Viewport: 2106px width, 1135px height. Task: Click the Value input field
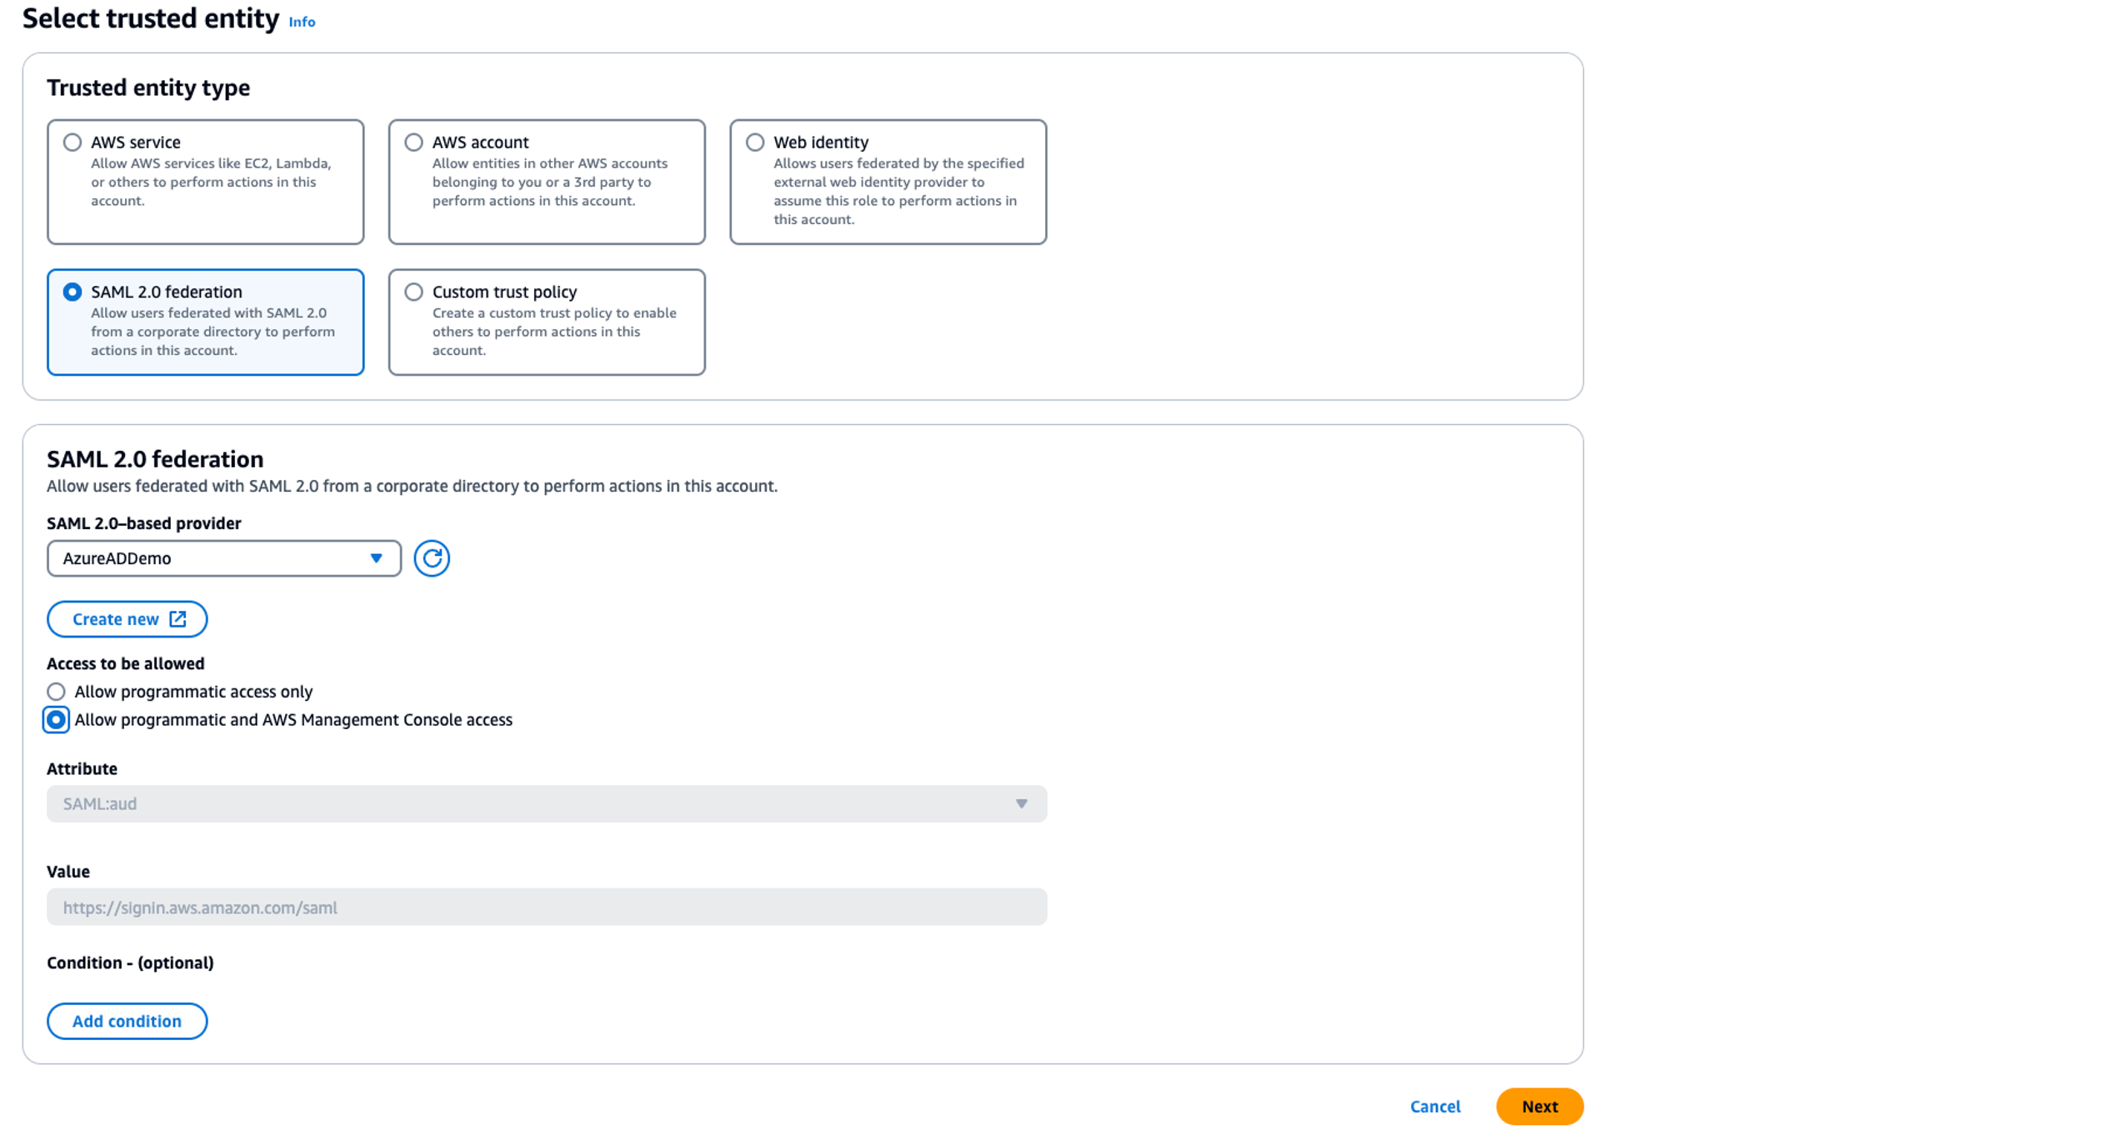pyautogui.click(x=546, y=907)
